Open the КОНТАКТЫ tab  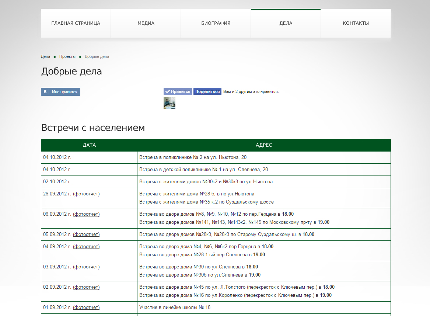pyautogui.click(x=356, y=23)
